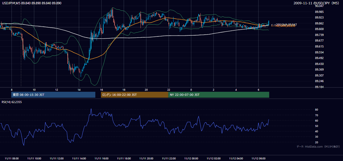The image size is (343, 161).
Task: Click the hour label 18 on chart axis
Action: pyautogui.click(x=124, y=90)
